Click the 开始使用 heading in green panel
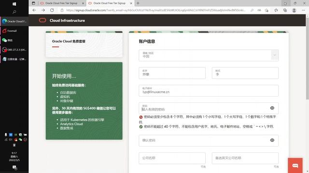The width and height of the screenshot is (309, 173). point(64,76)
